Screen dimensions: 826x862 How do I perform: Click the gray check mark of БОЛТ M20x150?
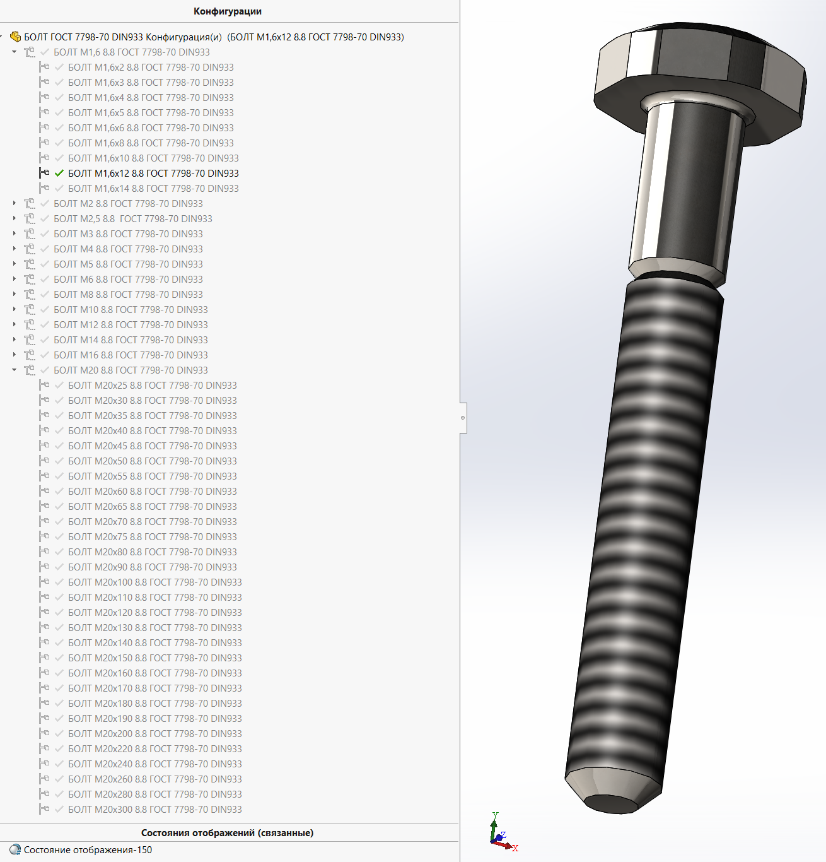(x=59, y=658)
